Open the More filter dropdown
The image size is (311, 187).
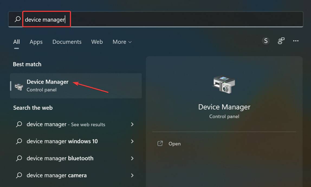(122, 42)
